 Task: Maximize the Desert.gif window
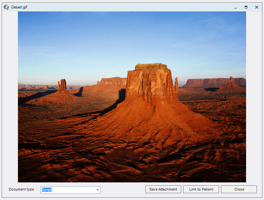(x=246, y=7)
